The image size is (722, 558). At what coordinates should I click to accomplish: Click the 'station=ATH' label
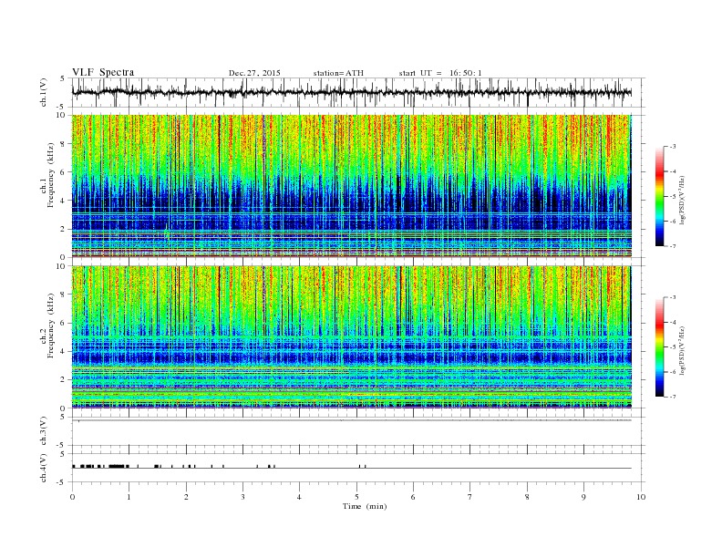pos(338,73)
